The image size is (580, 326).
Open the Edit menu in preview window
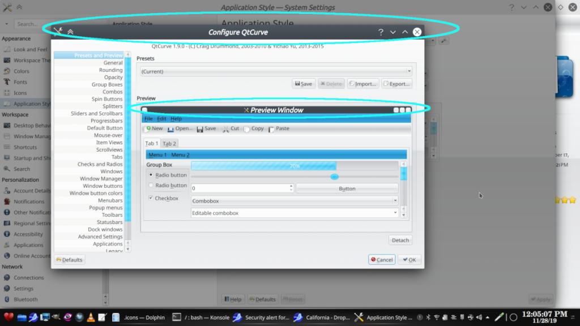tap(161, 119)
